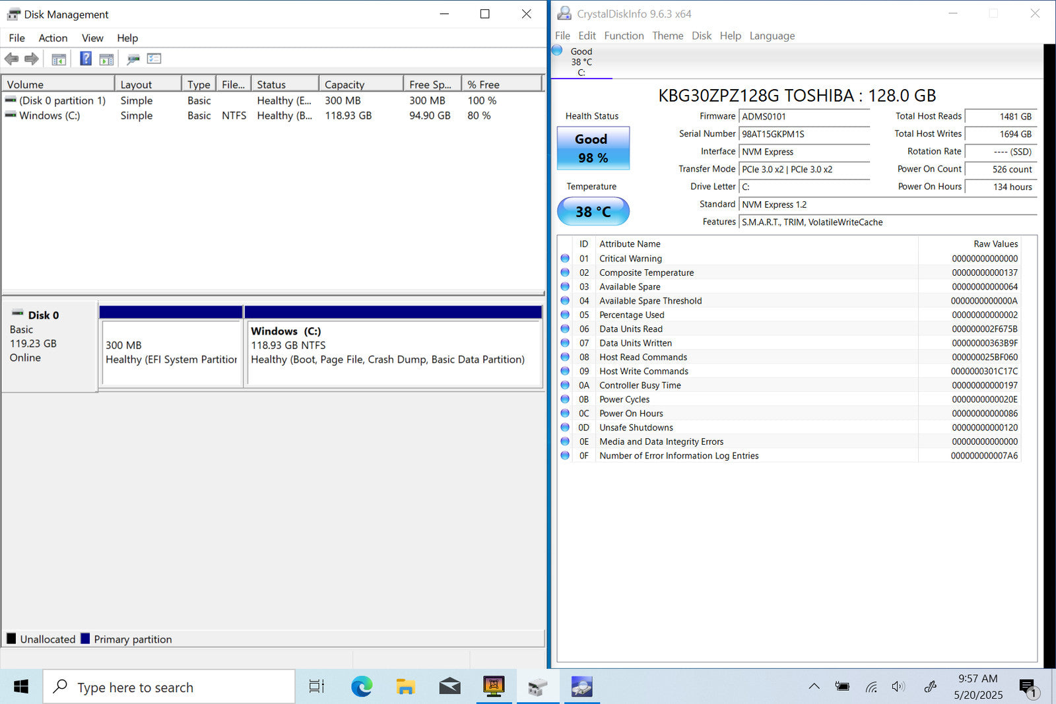The width and height of the screenshot is (1056, 704).
Task: Click the 38 °C temperature button
Action: (593, 212)
